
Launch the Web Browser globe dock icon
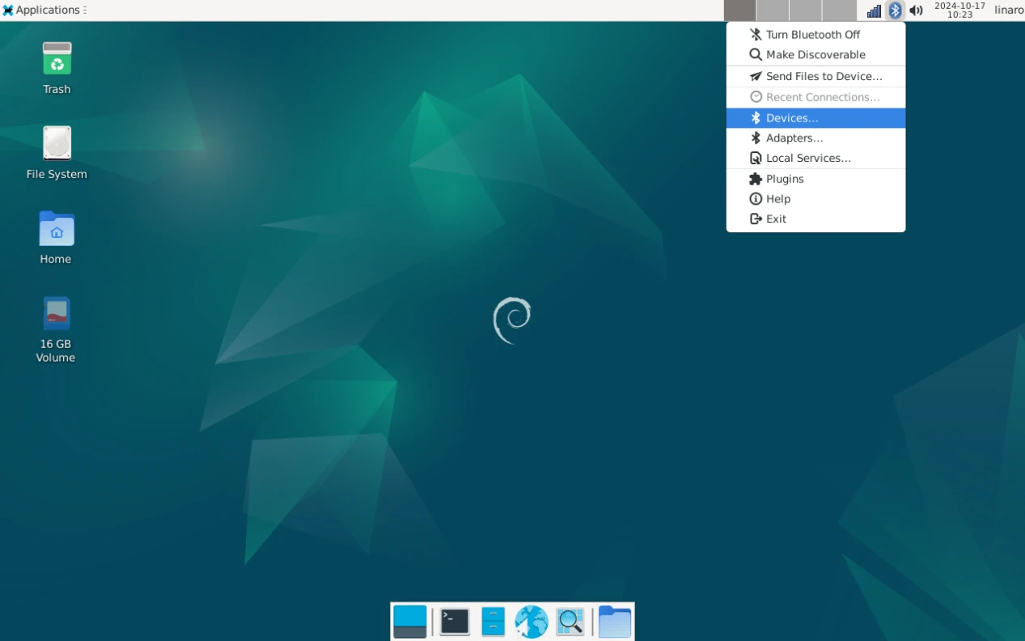click(x=532, y=622)
